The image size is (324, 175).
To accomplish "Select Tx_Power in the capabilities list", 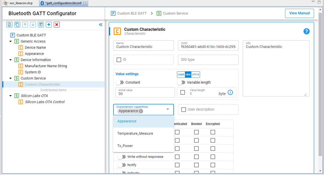I will 125,146.
